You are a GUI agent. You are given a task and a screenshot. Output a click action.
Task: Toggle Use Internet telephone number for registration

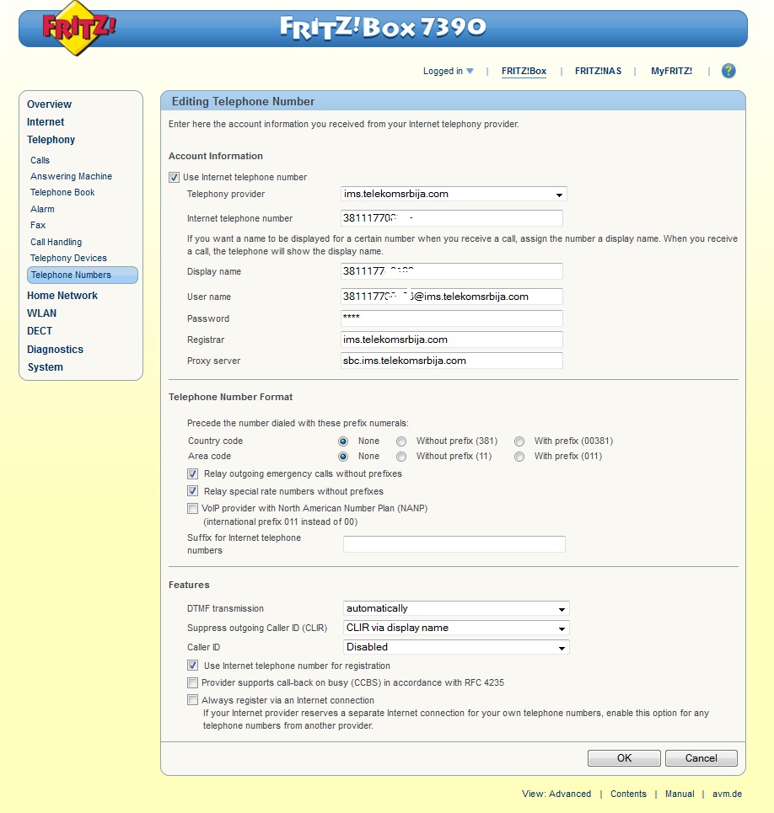coord(192,666)
